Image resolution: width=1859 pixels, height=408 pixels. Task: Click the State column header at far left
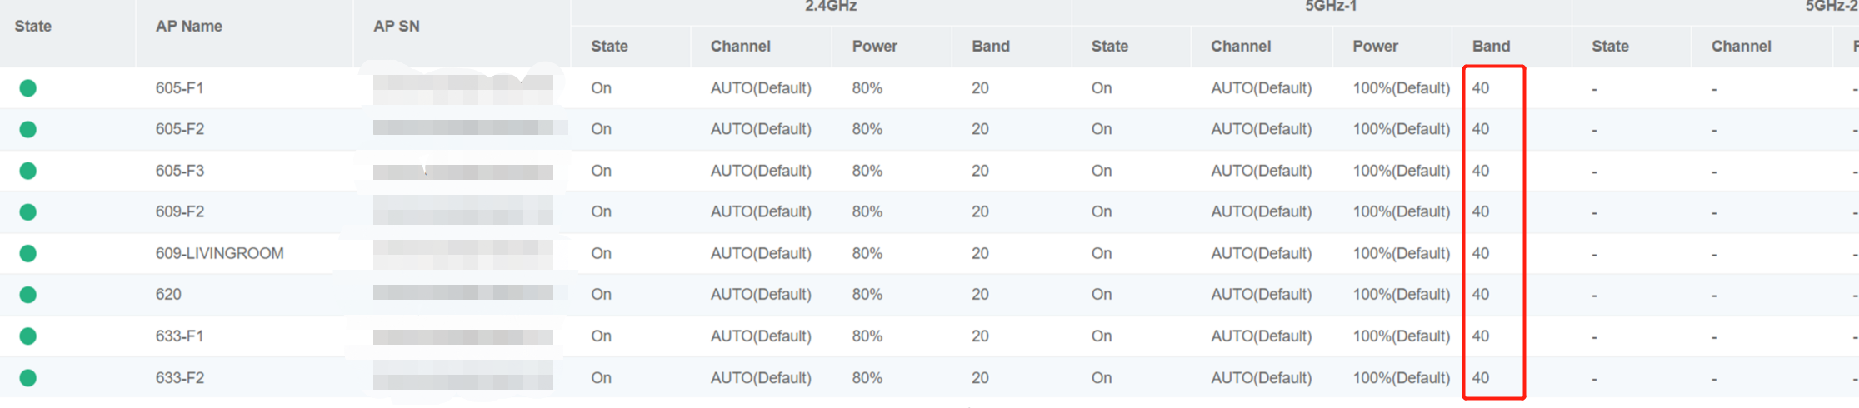tap(32, 27)
